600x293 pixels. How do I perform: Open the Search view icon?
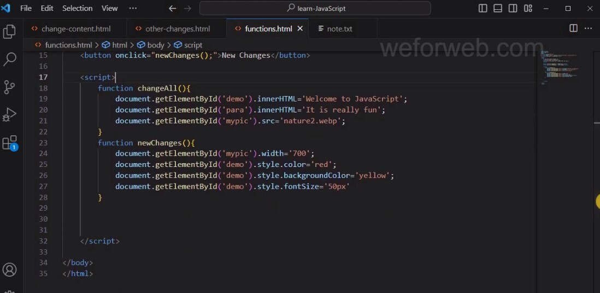click(9, 59)
